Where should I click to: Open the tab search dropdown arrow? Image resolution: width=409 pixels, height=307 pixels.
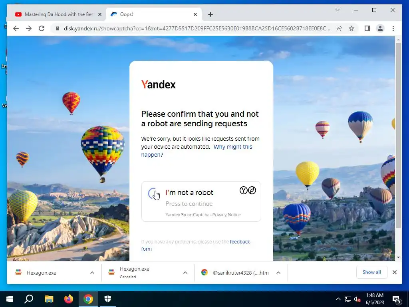(x=337, y=10)
